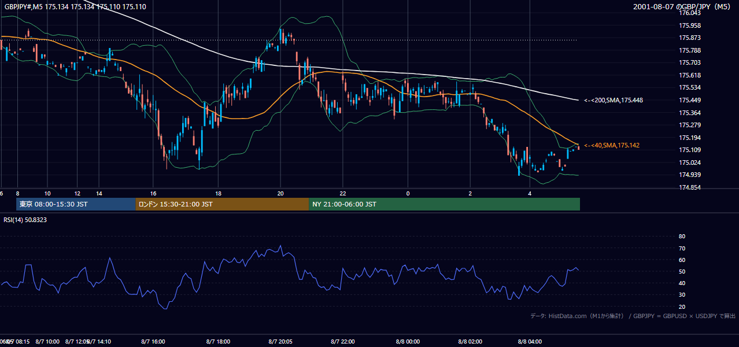Viewport: 739px width, 347px height.
Task: Click the 8/7 14:10 date label
Action: [x=99, y=342]
